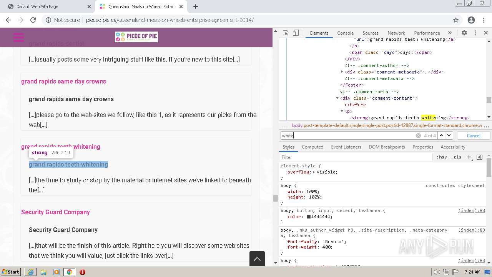Image resolution: width=492 pixels, height=277 pixels.
Task: Add a new style rule with plus icon
Action: tap(469, 157)
